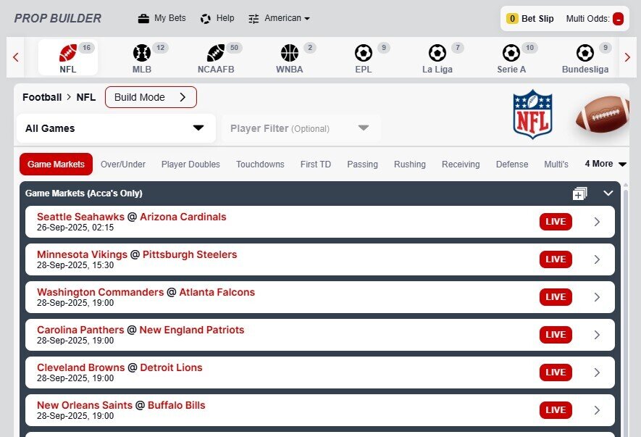Open the Over/Under tab
Screen dimensions: 641x437
click(x=122, y=165)
